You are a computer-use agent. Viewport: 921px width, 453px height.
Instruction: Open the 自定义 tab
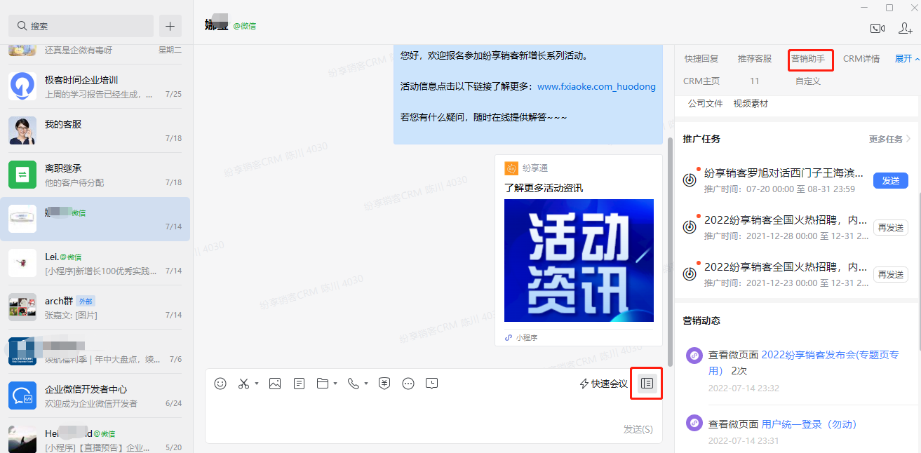point(808,81)
